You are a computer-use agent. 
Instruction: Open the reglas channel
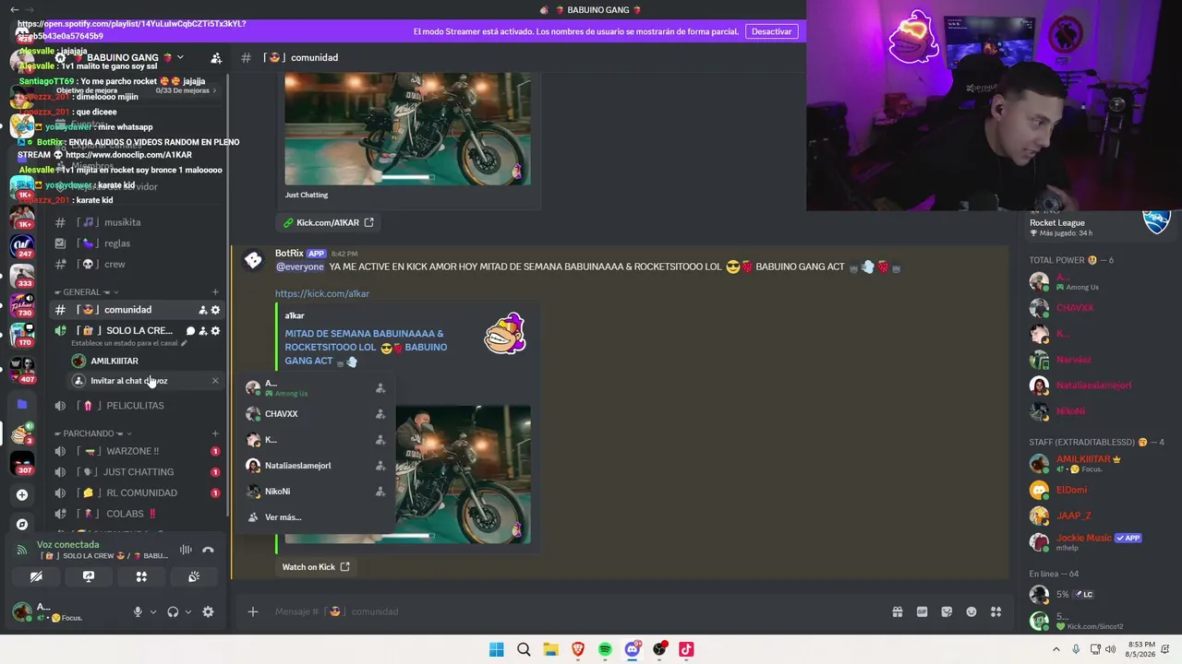tap(117, 243)
